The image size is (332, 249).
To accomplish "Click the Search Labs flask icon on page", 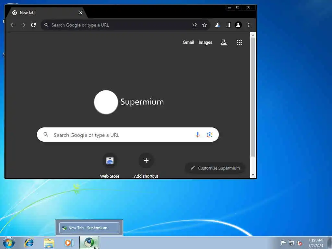I will 224,42.
